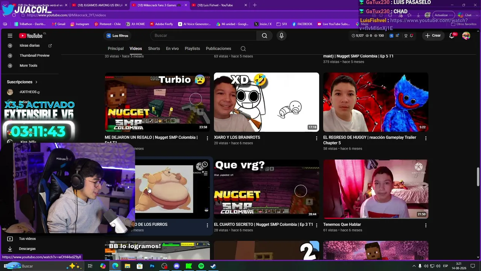Image resolution: width=481 pixels, height=271 pixels.
Task: Open the En vivo channel tab
Action: (172, 49)
